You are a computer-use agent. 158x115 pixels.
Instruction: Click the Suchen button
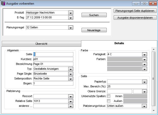[x=94, y=15]
